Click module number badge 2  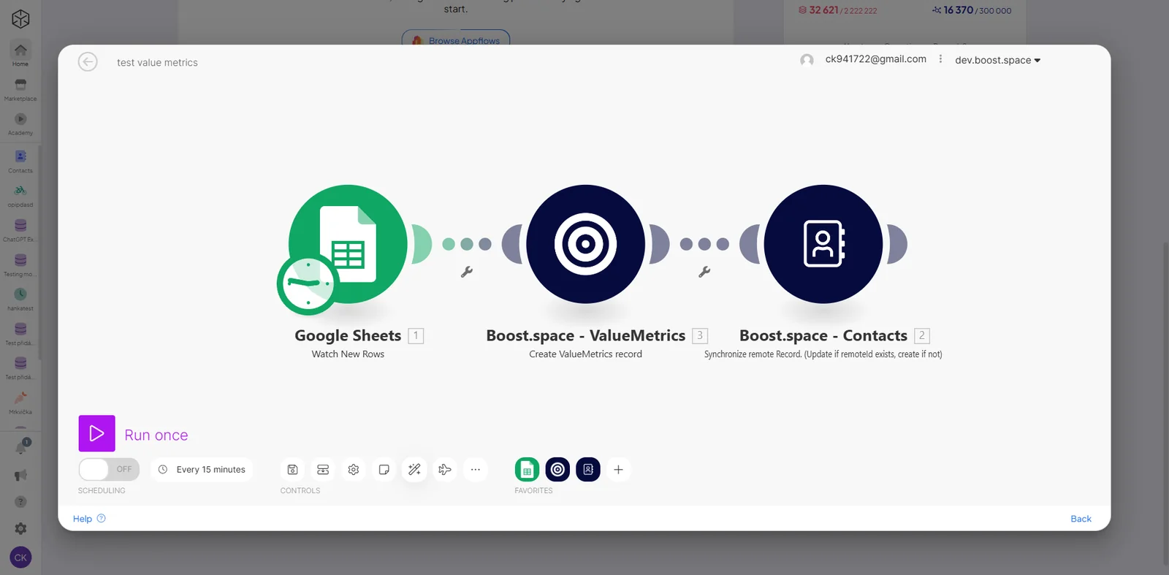(922, 335)
